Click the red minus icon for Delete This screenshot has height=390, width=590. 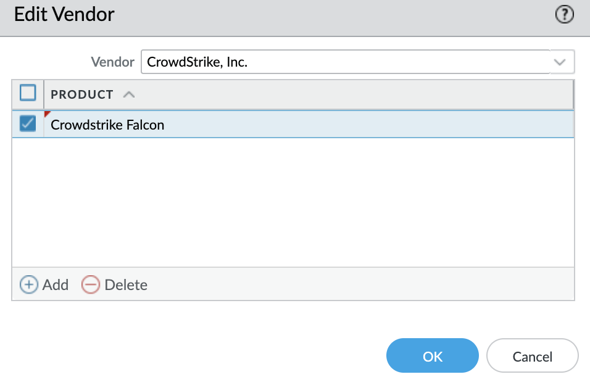91,284
